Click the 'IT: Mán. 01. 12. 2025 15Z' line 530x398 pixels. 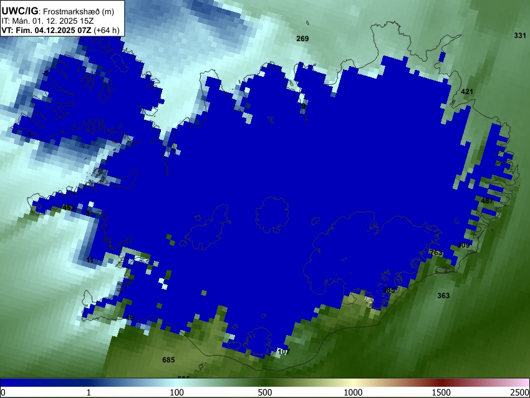(x=47, y=21)
